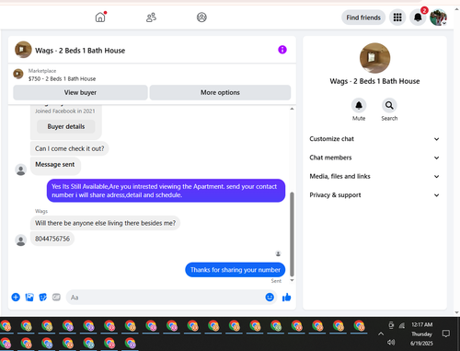
Task: Click the large listing photo in side panel
Action: point(374,58)
